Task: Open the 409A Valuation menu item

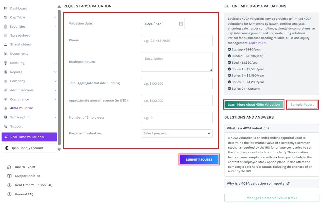Action: pos(22,108)
